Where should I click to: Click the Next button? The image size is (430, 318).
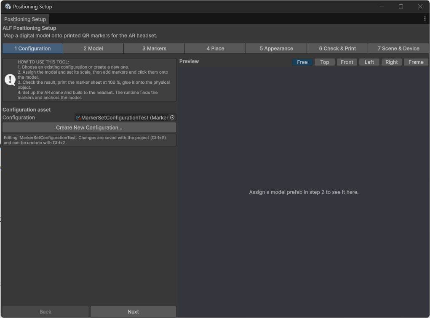point(133,312)
